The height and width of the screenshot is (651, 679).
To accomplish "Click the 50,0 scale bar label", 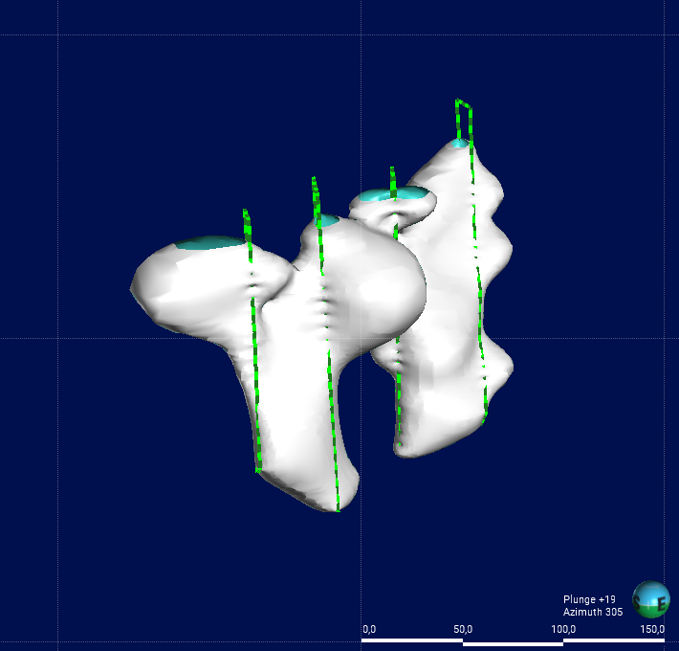I will (x=463, y=629).
